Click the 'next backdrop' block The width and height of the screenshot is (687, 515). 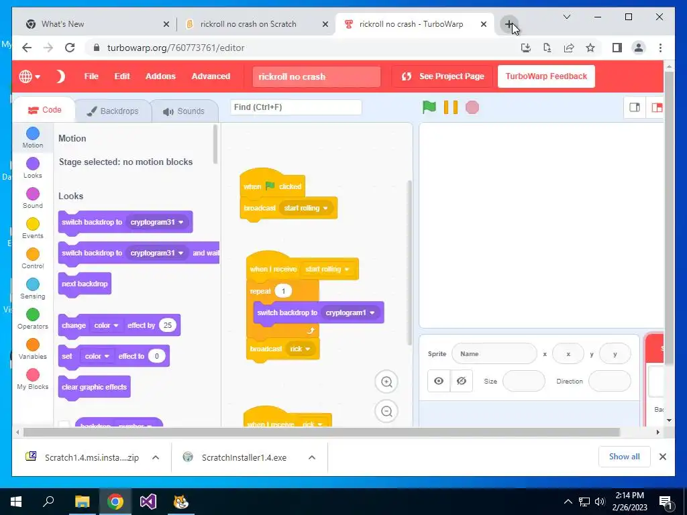click(85, 284)
